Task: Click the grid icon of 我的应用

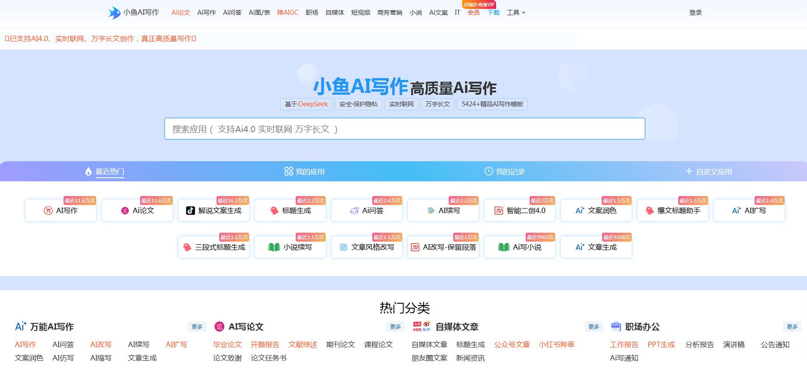Action: [289, 172]
